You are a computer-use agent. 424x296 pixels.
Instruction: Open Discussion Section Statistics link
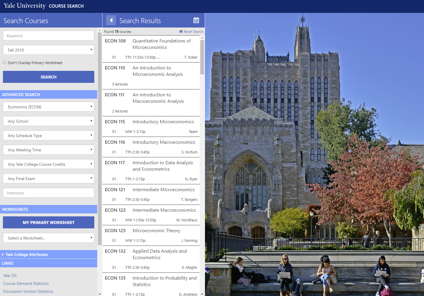pos(28,291)
